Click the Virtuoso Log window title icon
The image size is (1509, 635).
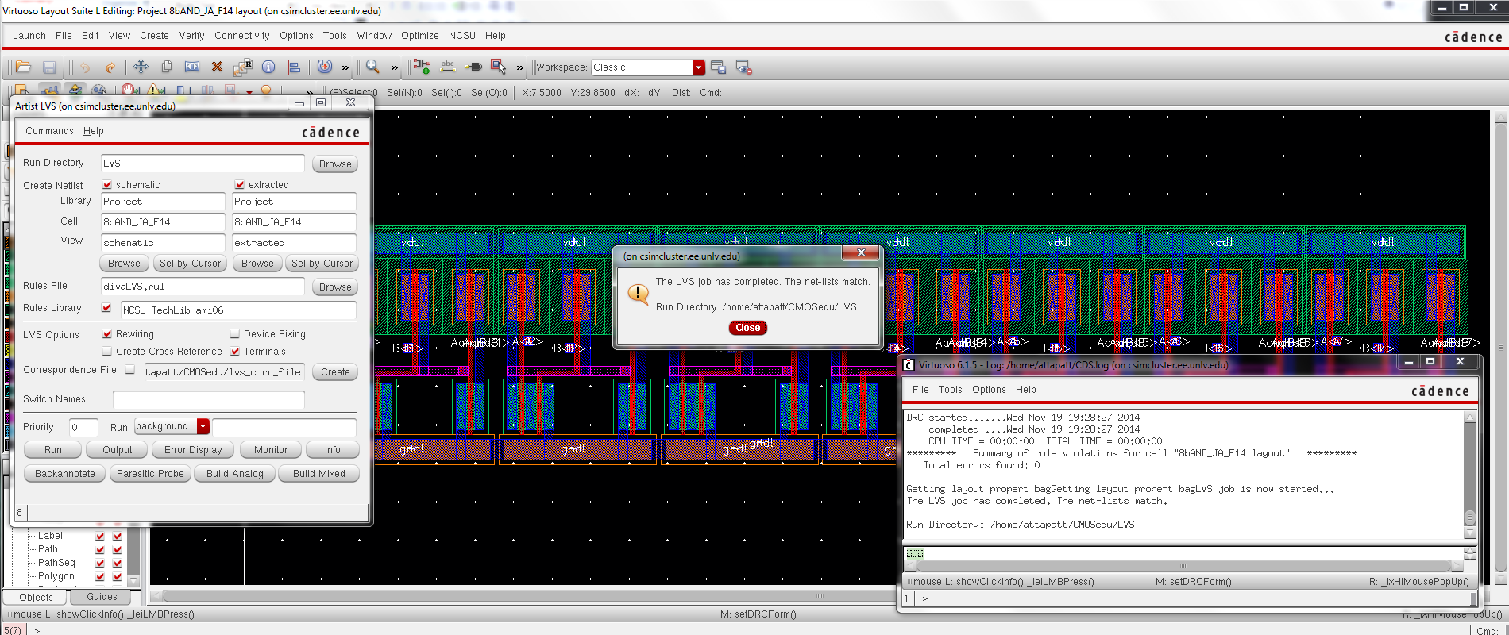(909, 364)
